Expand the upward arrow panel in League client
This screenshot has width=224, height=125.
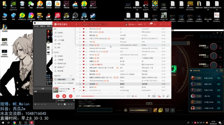click(149, 104)
